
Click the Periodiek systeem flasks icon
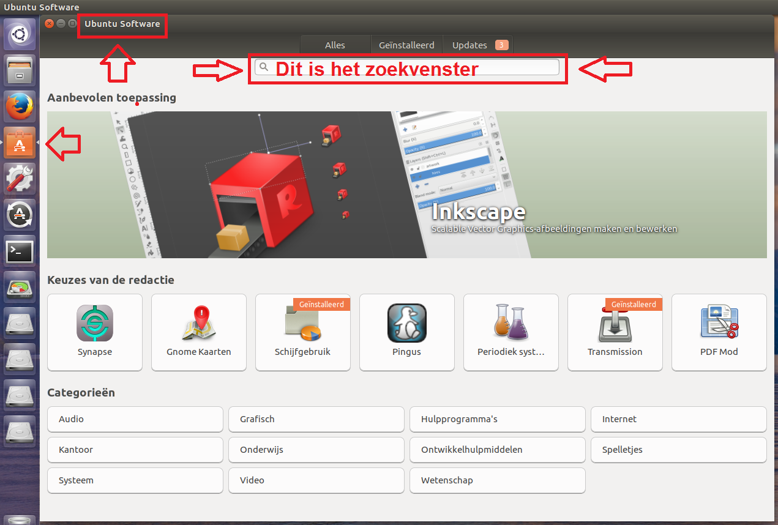(x=511, y=322)
